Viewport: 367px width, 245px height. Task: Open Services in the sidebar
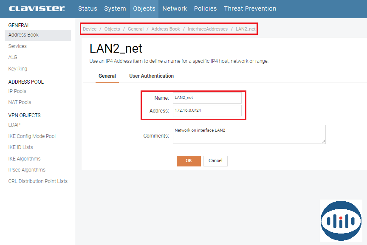click(x=17, y=46)
